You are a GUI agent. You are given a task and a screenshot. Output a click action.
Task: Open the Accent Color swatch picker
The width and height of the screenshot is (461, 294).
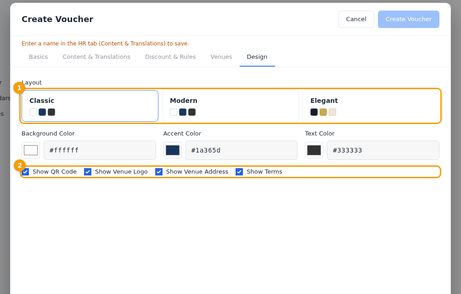pos(173,150)
